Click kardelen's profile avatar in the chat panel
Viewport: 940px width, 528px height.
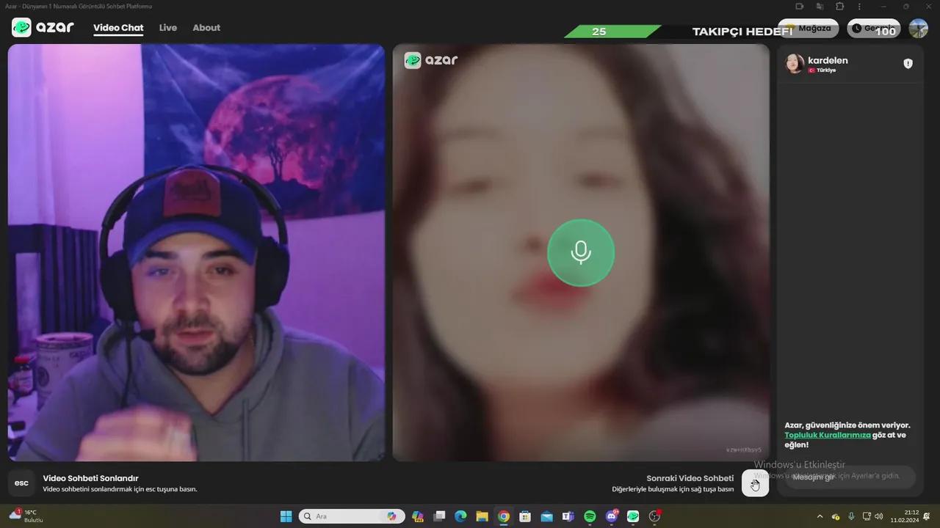pyautogui.click(x=795, y=64)
